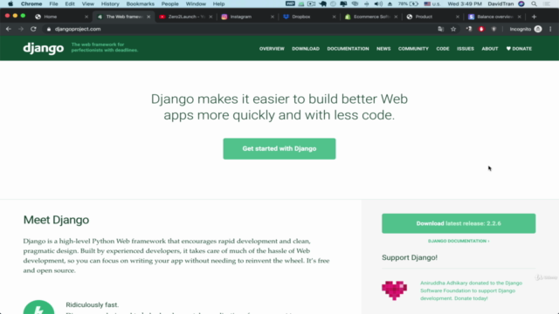Click the lock icon in address bar
Screen dimensions: 559x314
point(49,29)
